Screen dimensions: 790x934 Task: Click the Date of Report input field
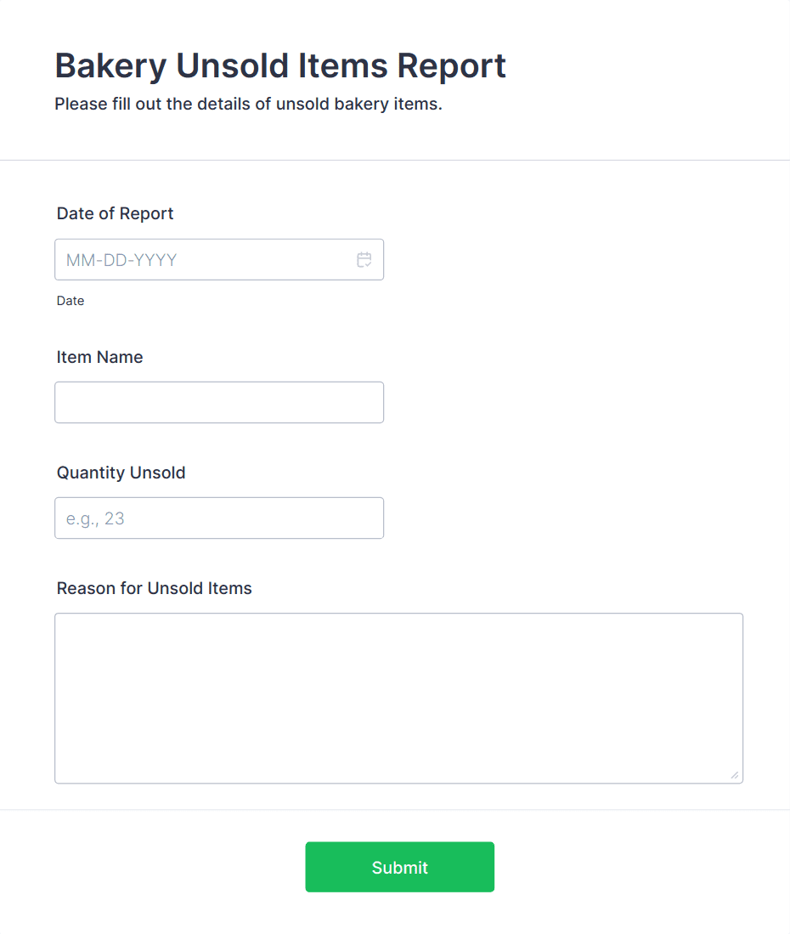tap(204, 260)
